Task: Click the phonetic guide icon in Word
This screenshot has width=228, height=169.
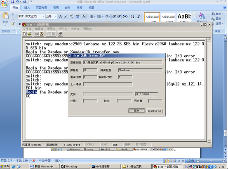Action: point(78,16)
